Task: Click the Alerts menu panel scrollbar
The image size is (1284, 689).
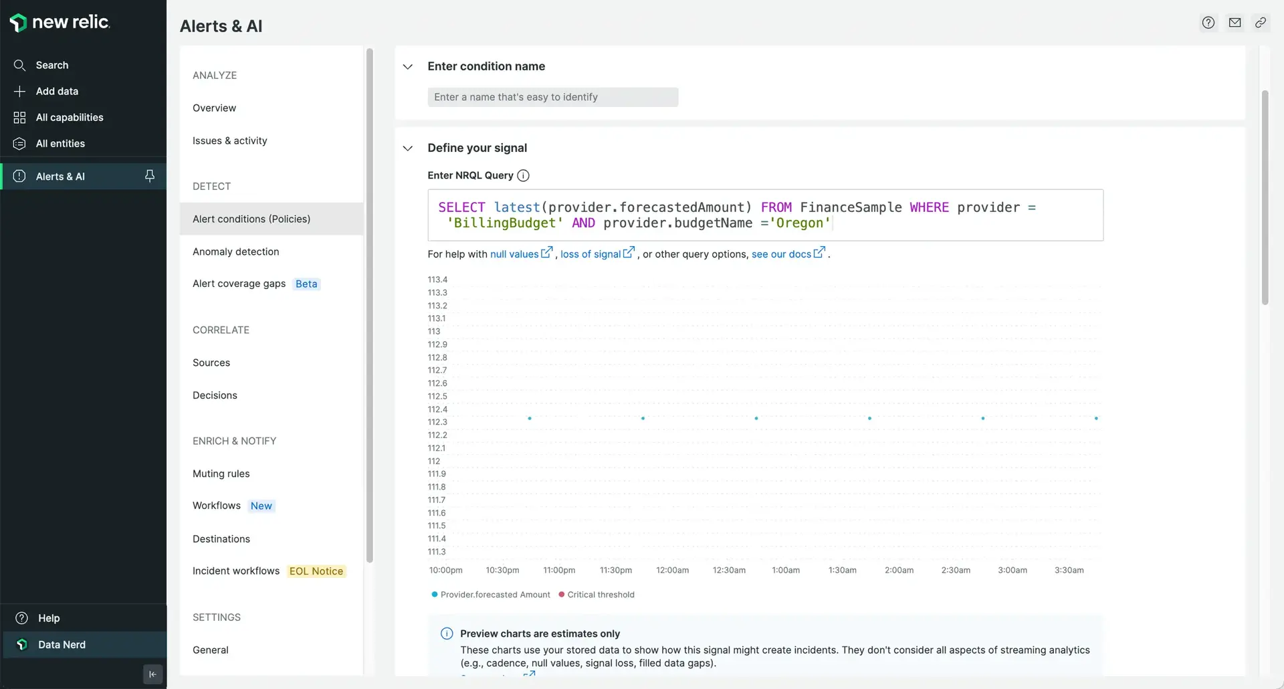Action: 369,305
